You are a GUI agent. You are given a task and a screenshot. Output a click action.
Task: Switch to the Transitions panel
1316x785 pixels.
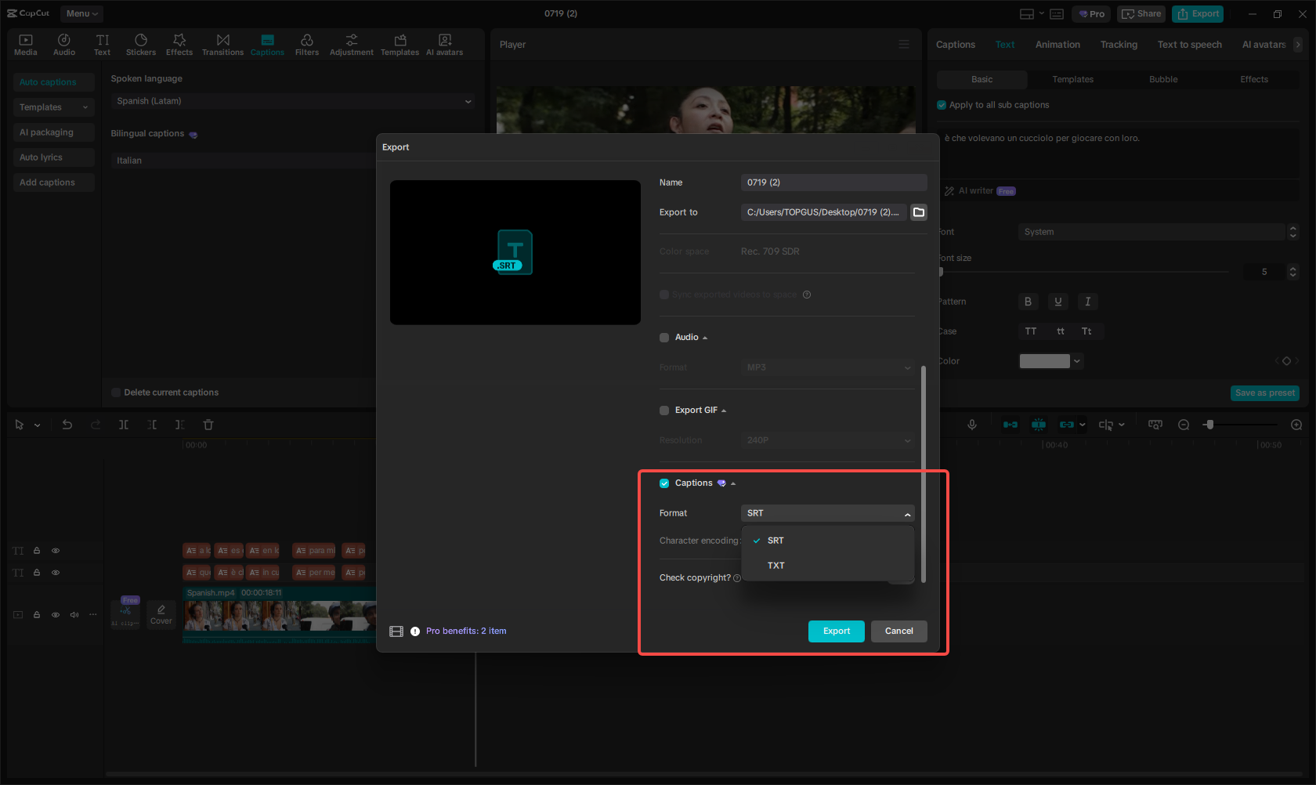click(x=222, y=44)
